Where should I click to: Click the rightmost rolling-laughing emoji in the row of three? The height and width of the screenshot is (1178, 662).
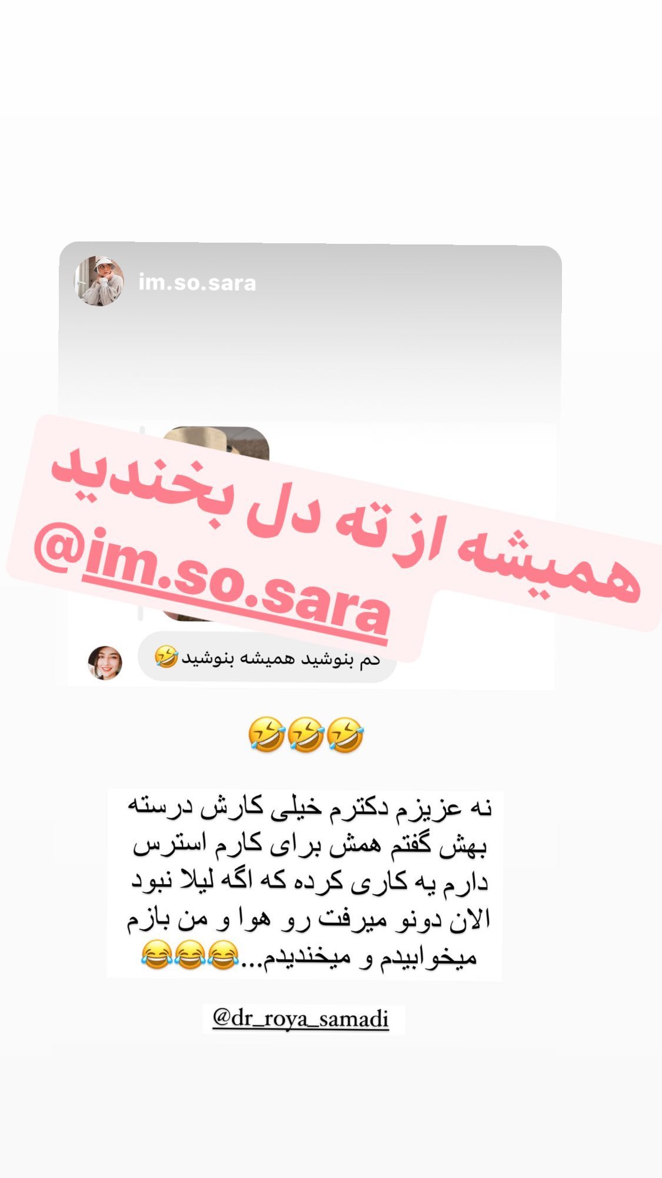(345, 734)
